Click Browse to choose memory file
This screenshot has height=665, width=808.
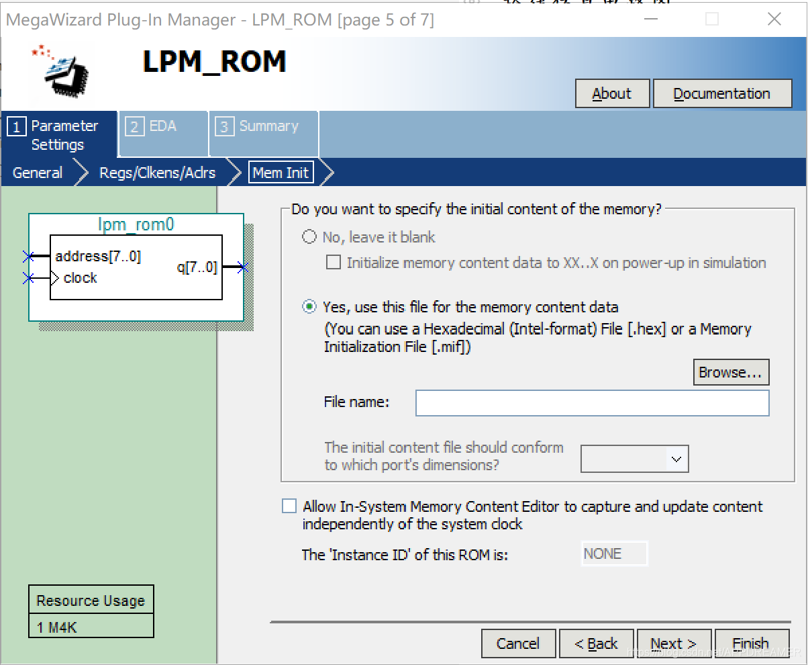[731, 373]
